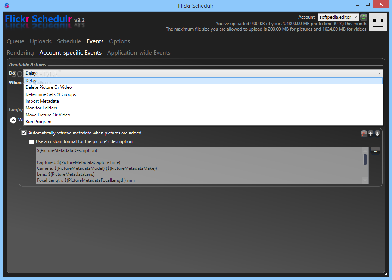The width and height of the screenshot is (392, 280).
Task: Uncheck Automatically retrieve metadata when pictures are added
Action: point(24,133)
